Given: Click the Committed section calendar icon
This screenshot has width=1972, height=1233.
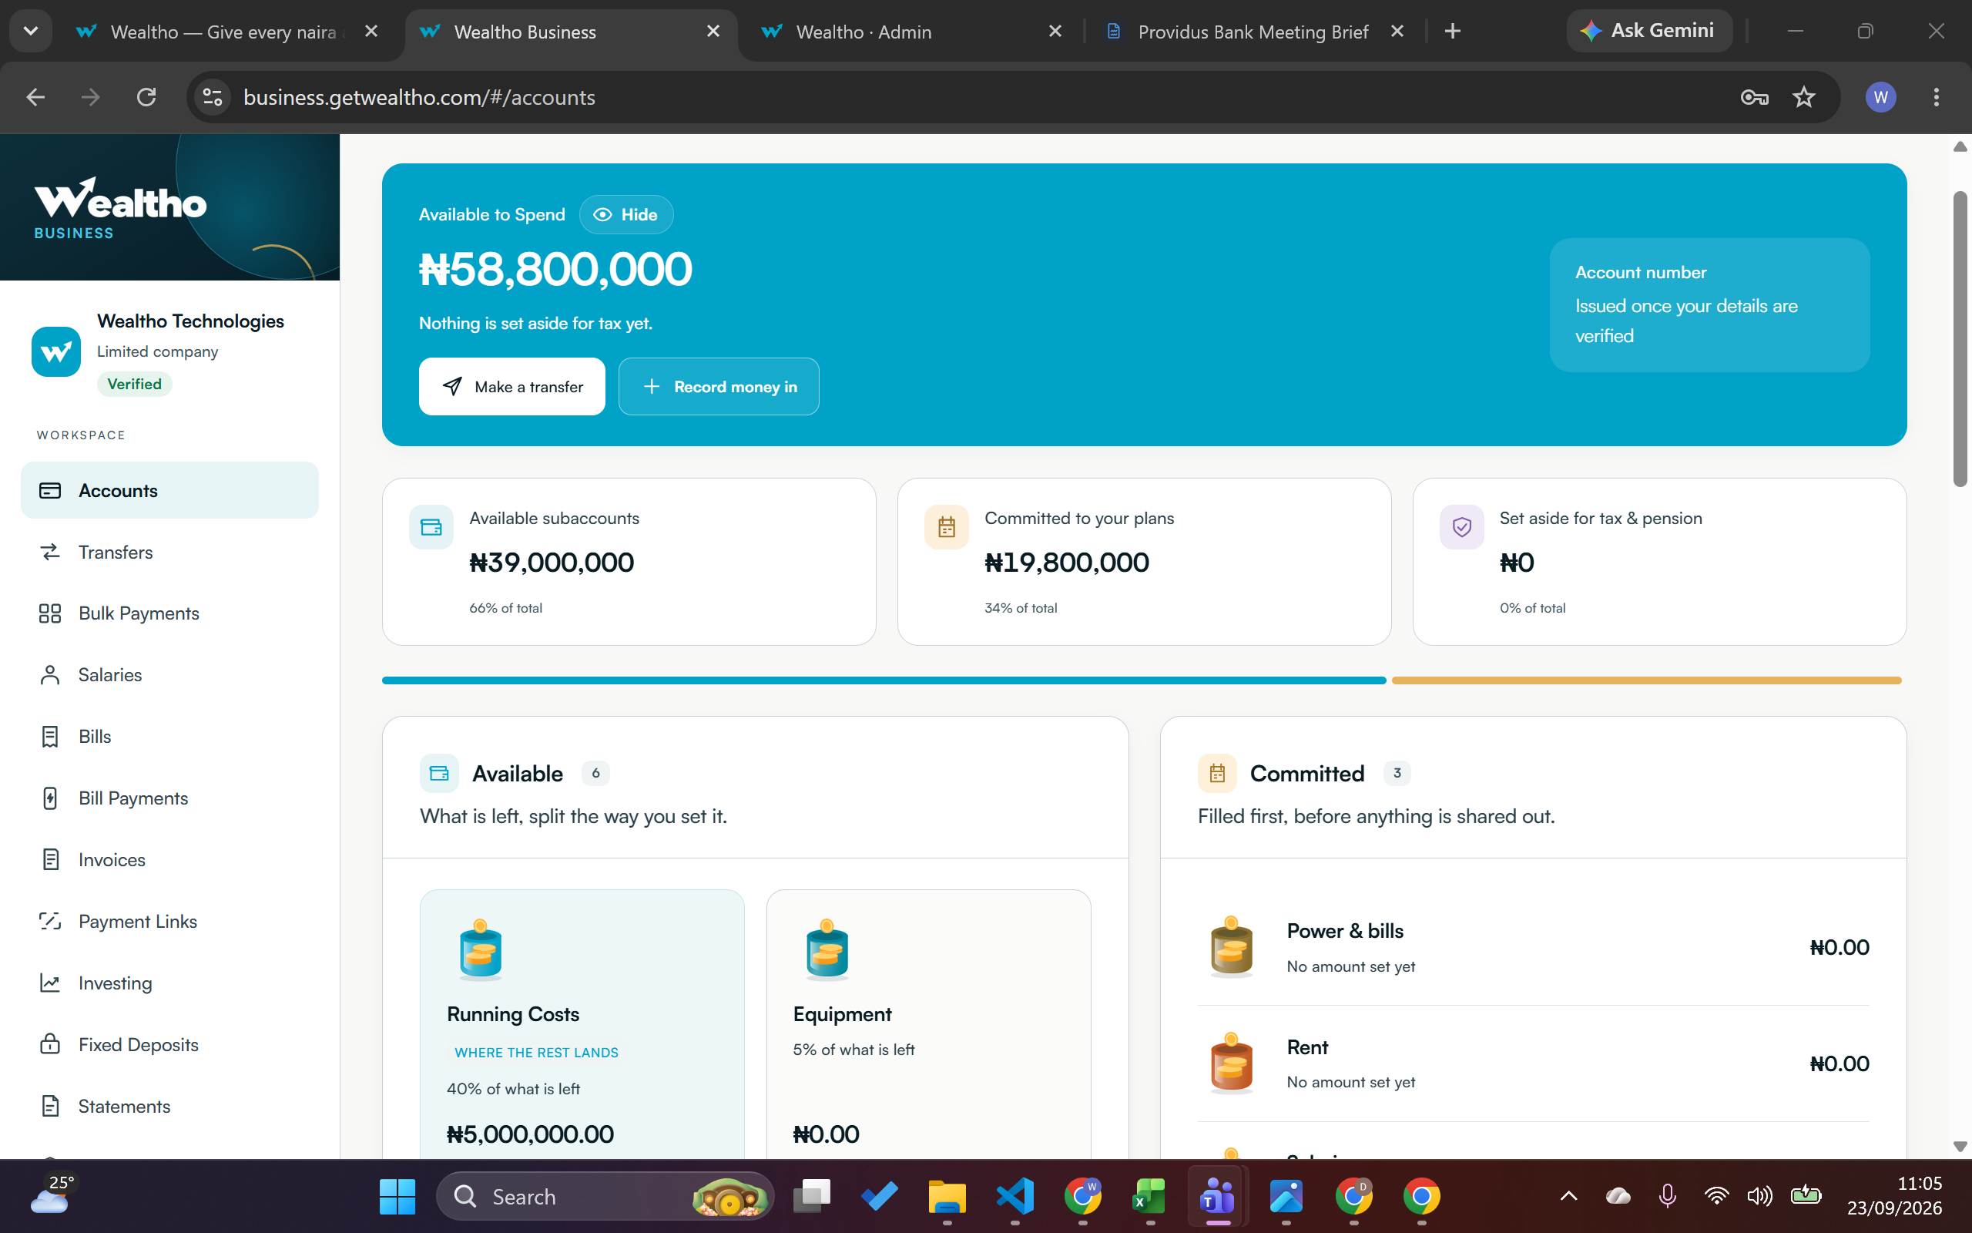Looking at the screenshot, I should pos(1217,773).
